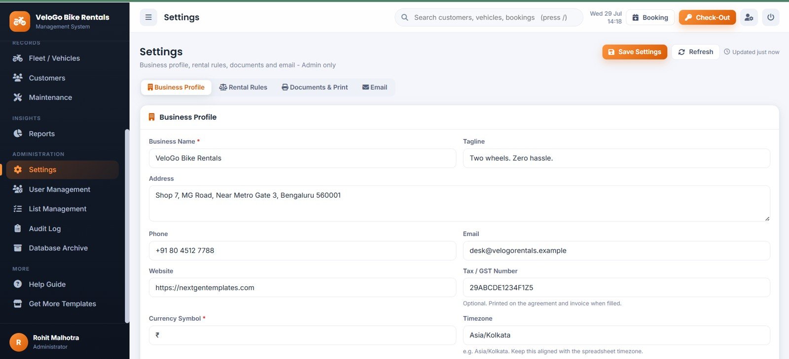Toggle the hamburger sidebar menu button
The image size is (789, 359).
[148, 17]
